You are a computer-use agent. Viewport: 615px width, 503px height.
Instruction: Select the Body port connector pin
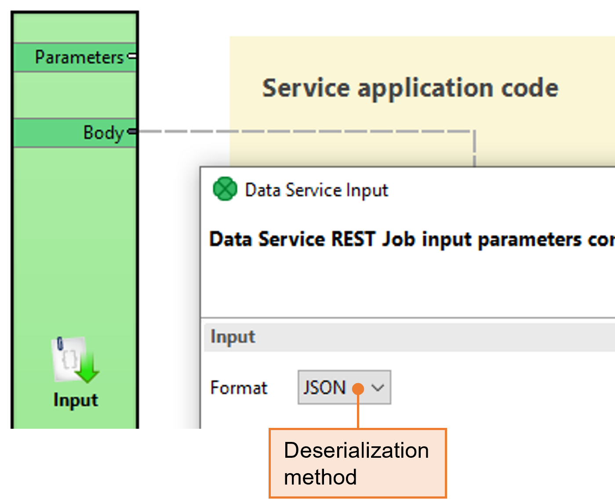tap(132, 131)
